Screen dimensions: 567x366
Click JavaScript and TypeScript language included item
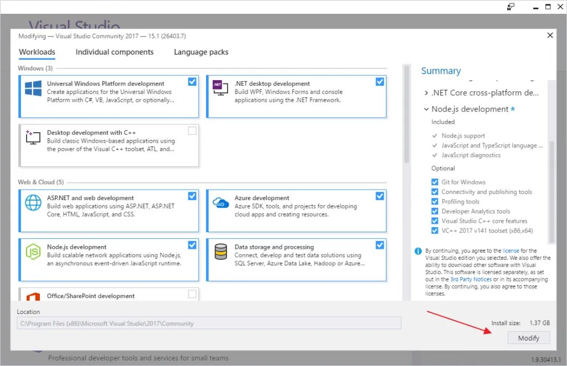(492, 145)
